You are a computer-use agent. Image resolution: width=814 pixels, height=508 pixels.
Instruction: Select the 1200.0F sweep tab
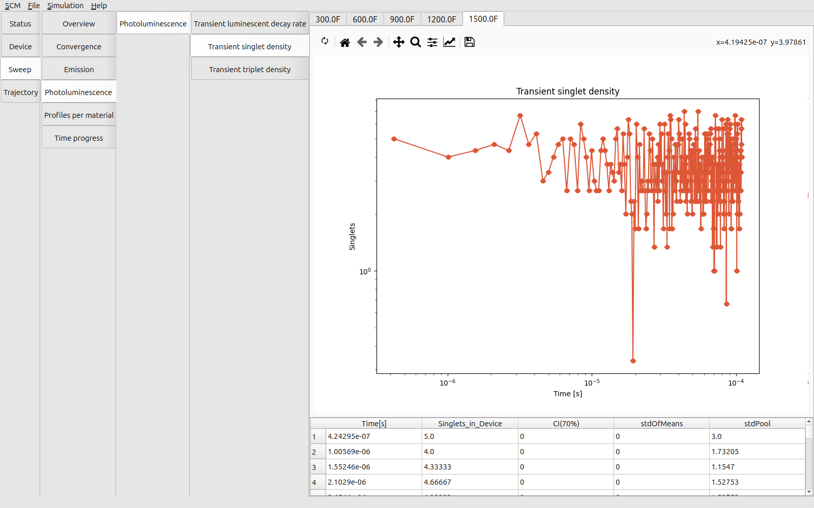441,19
